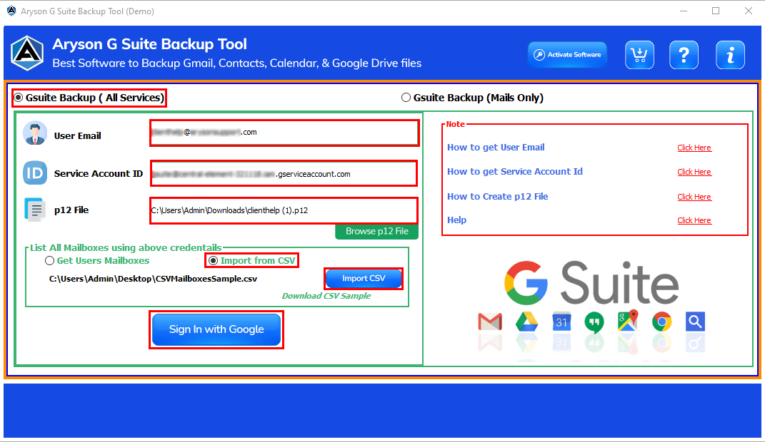This screenshot has height=442, width=765.
Task: Click the Google Maps icon
Action: [627, 320]
